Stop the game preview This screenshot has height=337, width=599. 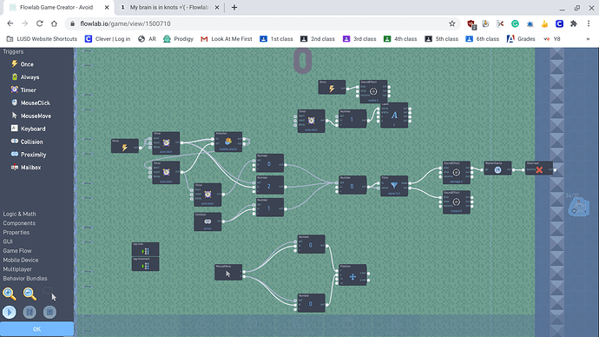tap(49, 312)
